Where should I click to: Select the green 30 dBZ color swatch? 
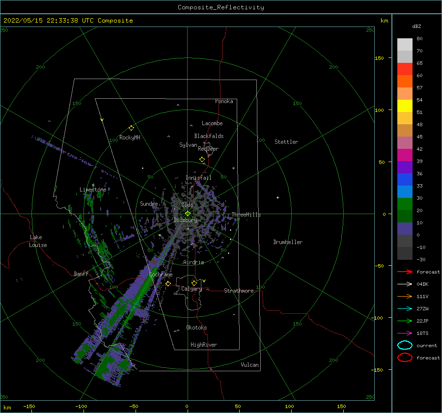pyautogui.click(x=405, y=204)
